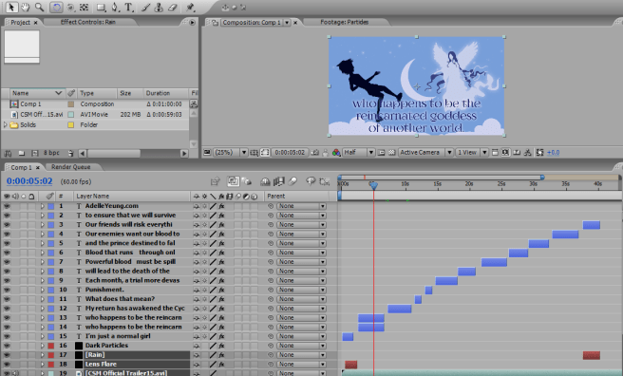Screen dimensions: 623x376
Task: Select the Horizontal Type tool
Action: click(128, 8)
